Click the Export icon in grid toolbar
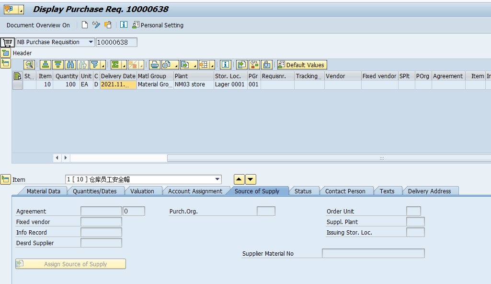 click(185, 65)
